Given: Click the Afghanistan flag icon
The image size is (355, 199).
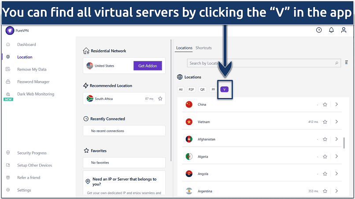Looking at the screenshot, I should click(189, 139).
